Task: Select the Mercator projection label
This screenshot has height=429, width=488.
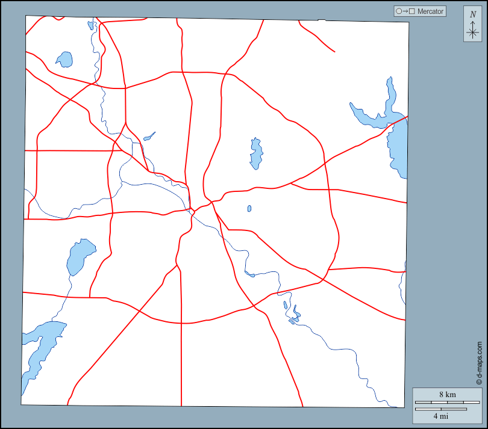Action: tap(430, 11)
